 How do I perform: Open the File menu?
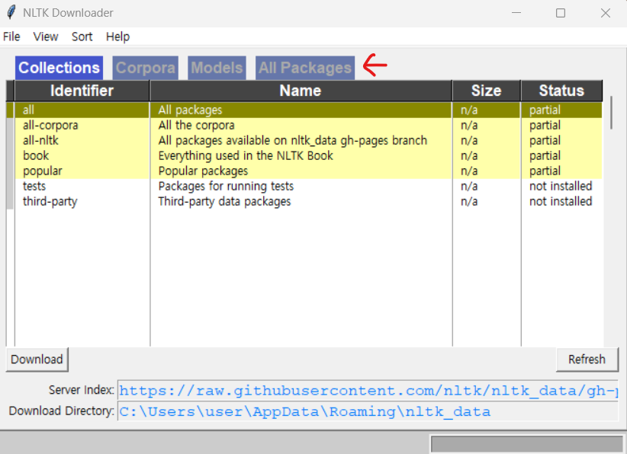(x=11, y=37)
